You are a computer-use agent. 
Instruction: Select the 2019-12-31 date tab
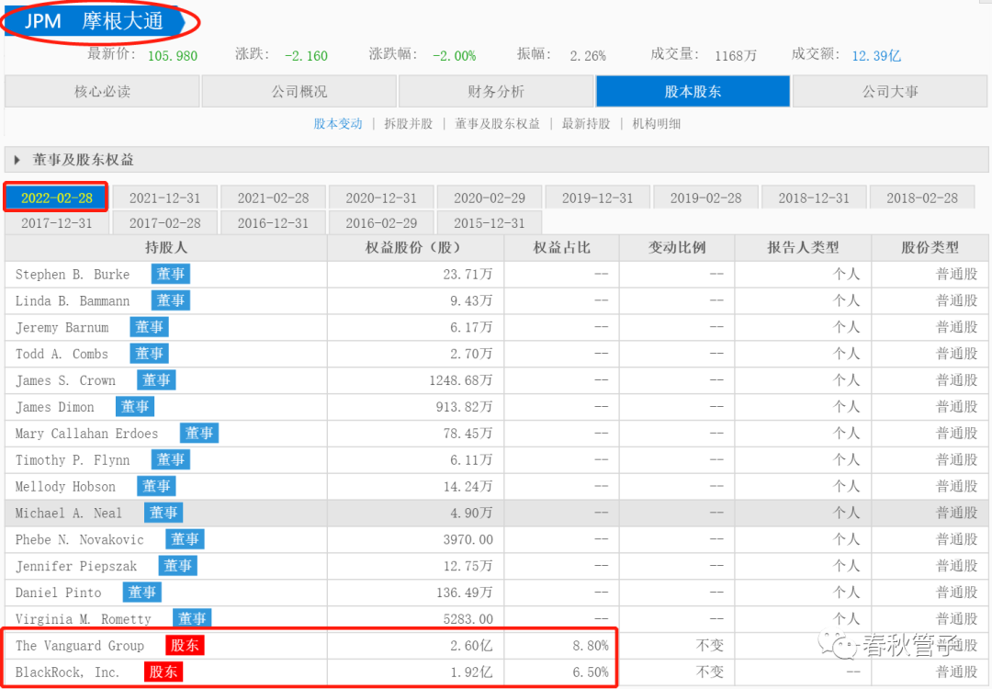(597, 198)
